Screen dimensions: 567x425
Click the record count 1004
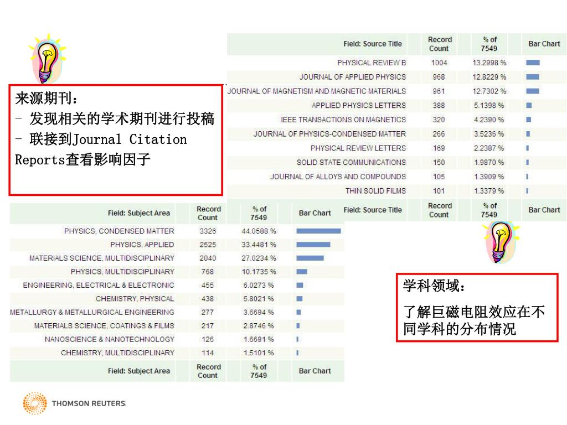click(x=439, y=63)
